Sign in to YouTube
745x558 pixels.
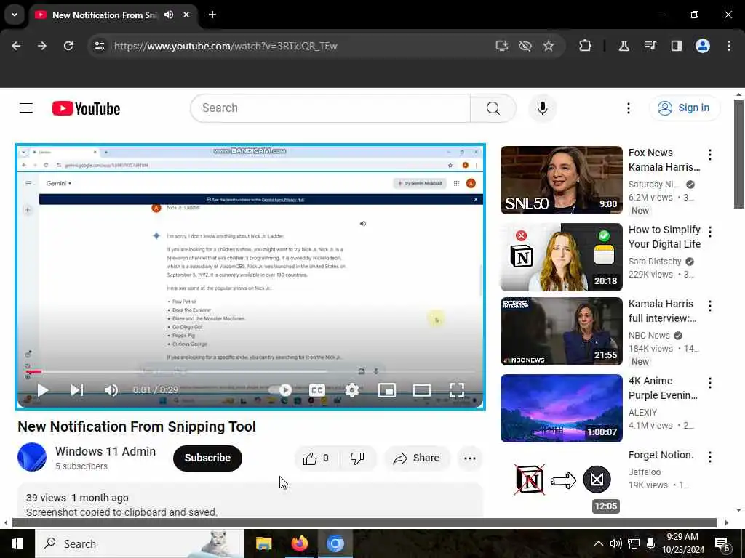pyautogui.click(x=685, y=108)
